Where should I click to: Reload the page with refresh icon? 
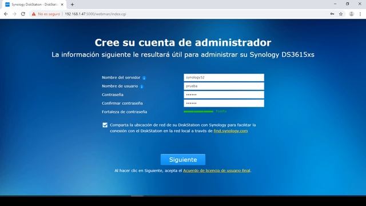23,14
